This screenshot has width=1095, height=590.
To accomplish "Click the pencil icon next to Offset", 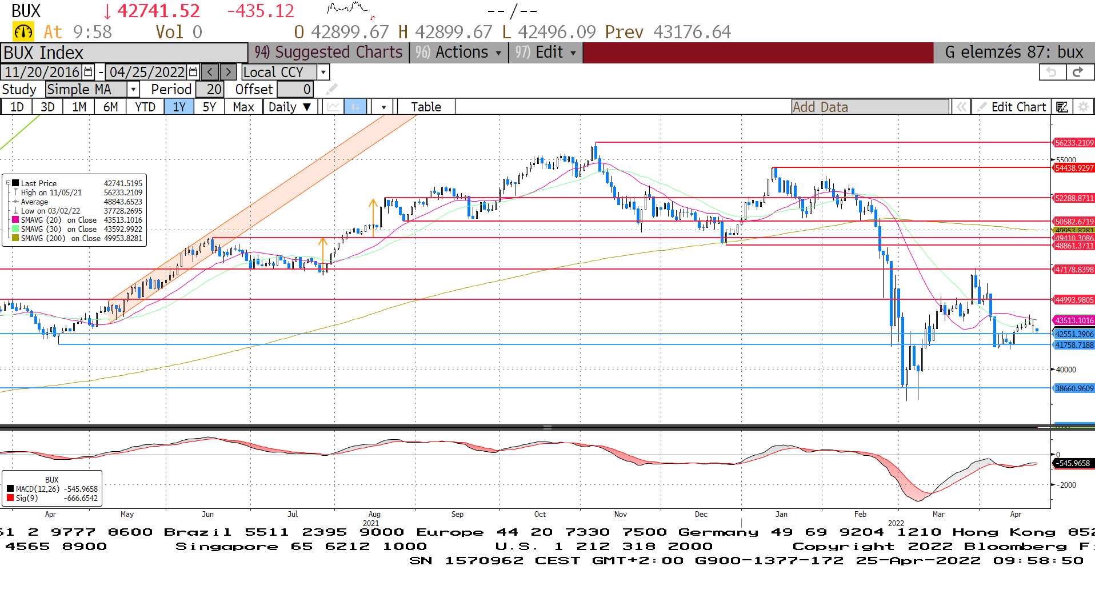I will [x=331, y=90].
